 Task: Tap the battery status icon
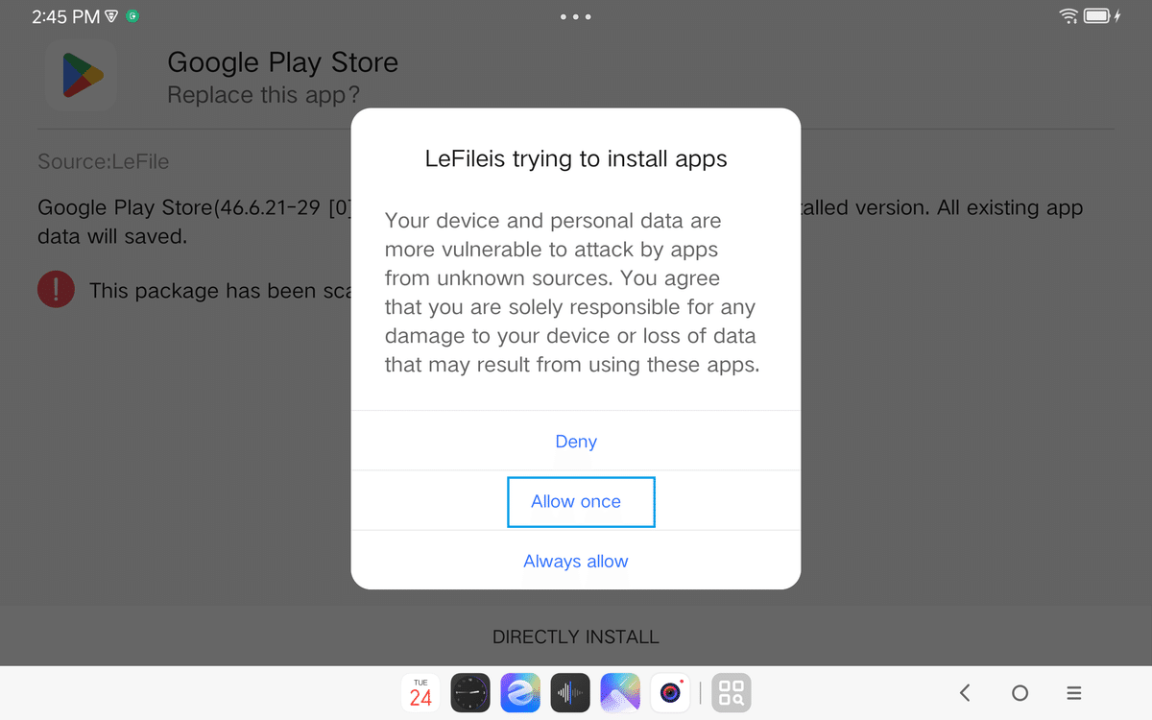tap(1100, 16)
